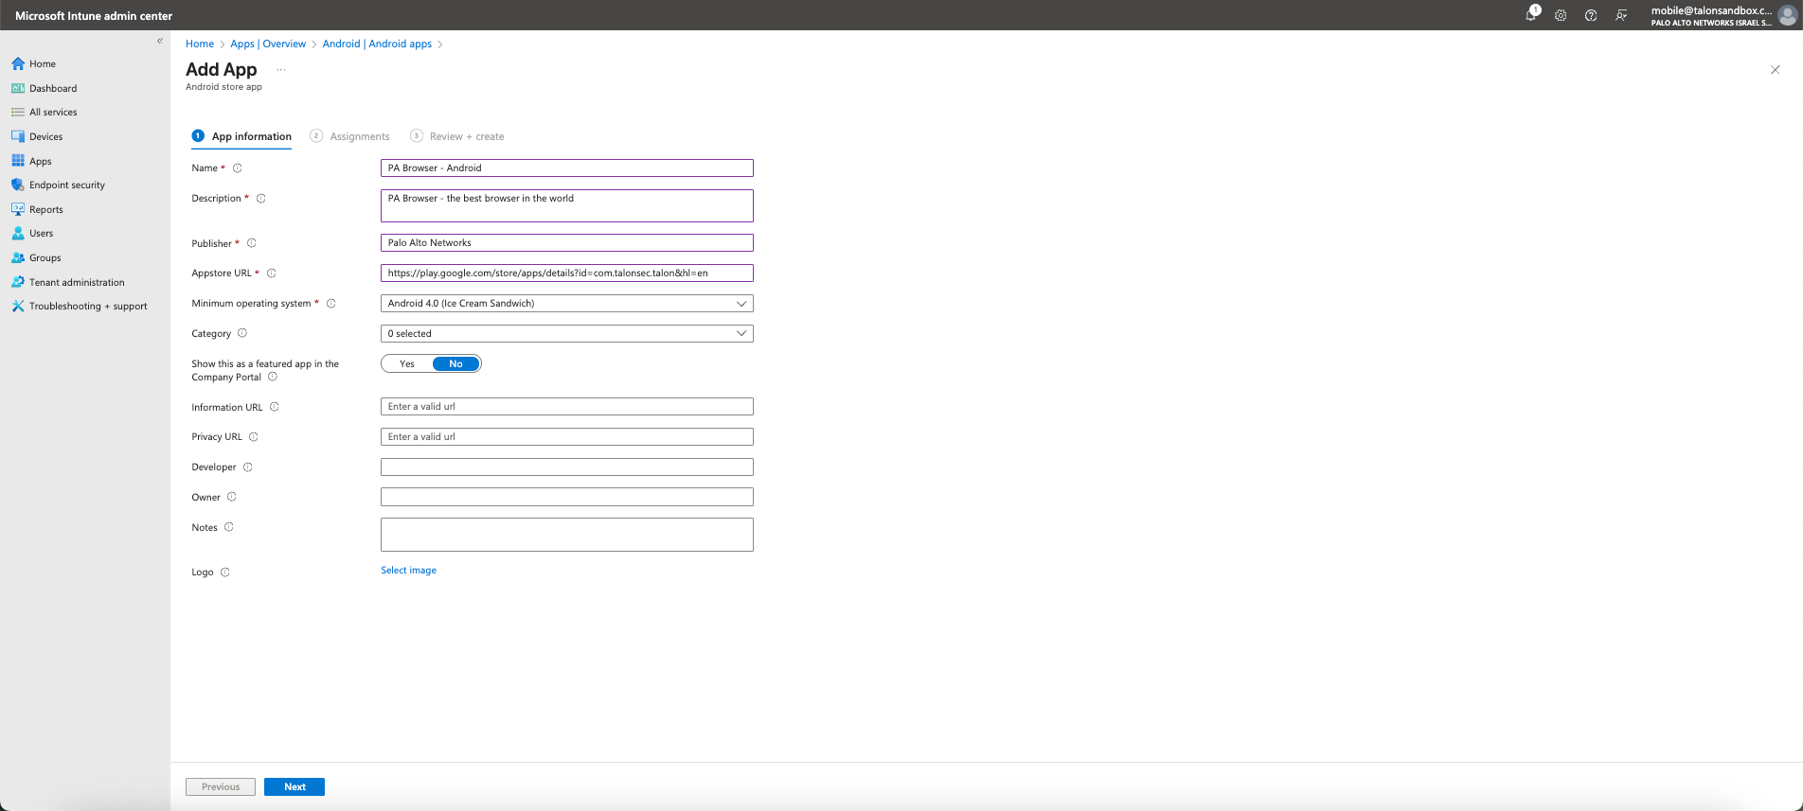Show info icon next to Category

[x=242, y=333]
